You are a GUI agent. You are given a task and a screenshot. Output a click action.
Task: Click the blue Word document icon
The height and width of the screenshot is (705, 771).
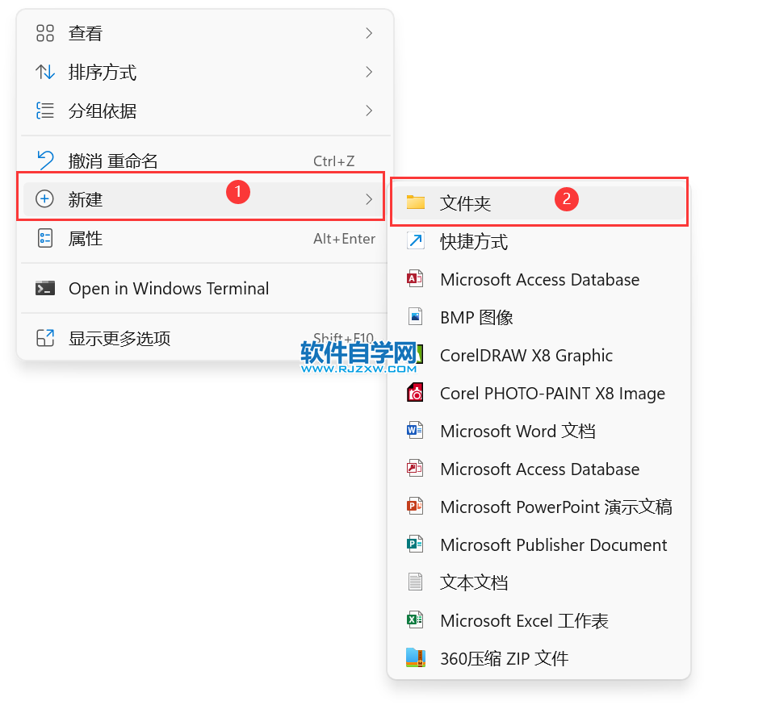(415, 431)
